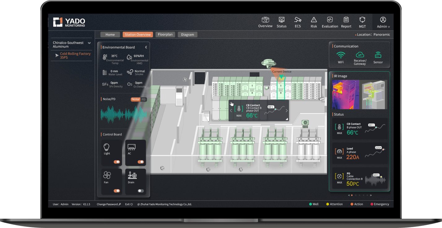442x228 pixels.
Task: Open the Status monitor icon
Action: pyautogui.click(x=281, y=20)
